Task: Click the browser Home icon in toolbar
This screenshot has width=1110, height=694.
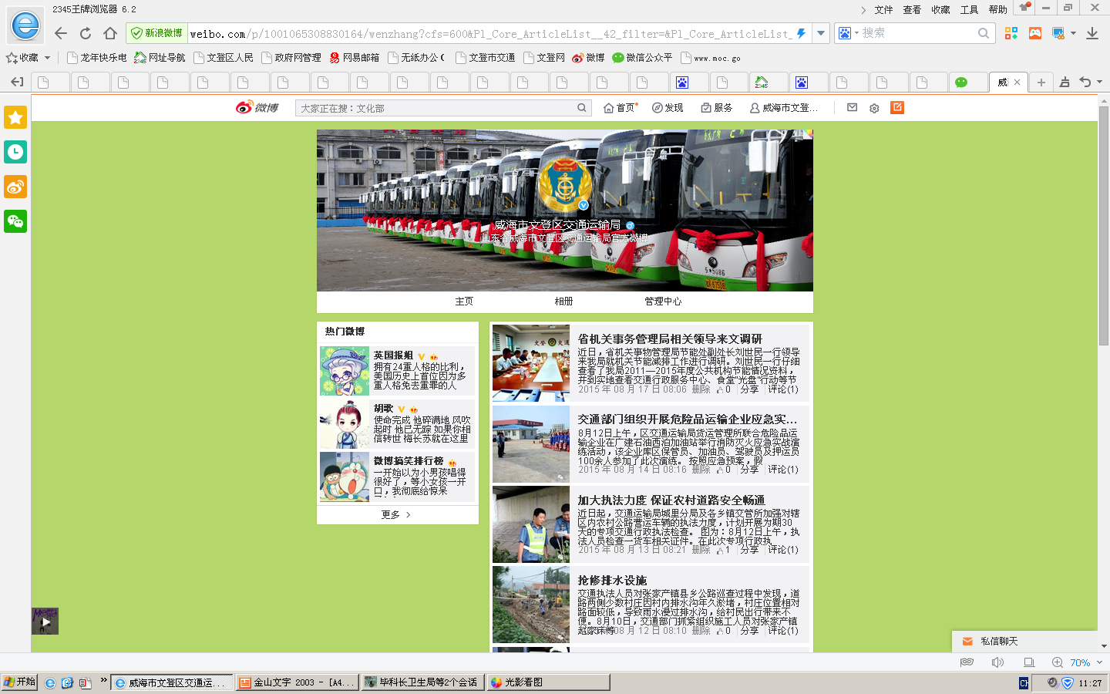Action: click(x=110, y=33)
